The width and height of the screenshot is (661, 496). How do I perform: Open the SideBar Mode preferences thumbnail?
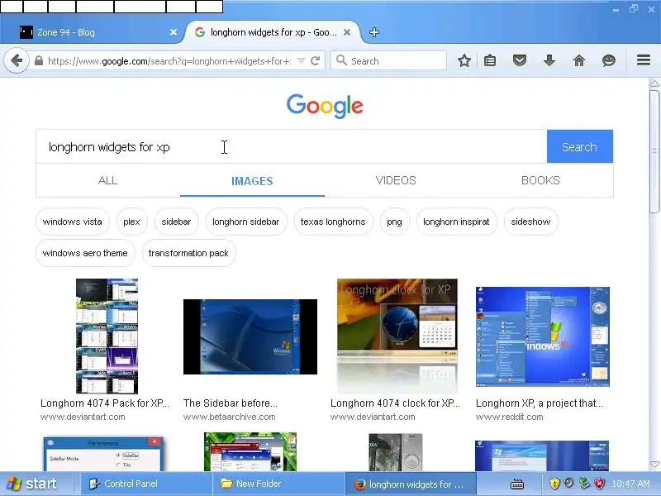tap(104, 454)
